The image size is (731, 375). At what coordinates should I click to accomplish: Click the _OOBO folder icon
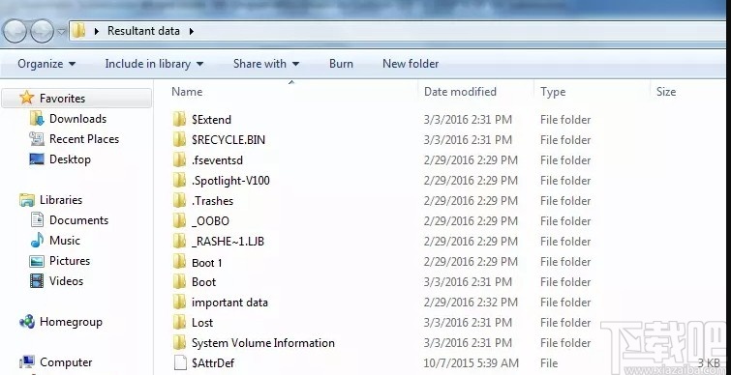[x=179, y=220]
